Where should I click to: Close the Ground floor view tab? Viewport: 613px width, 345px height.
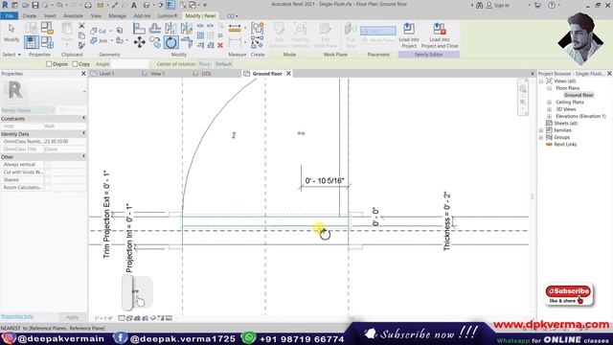point(288,74)
